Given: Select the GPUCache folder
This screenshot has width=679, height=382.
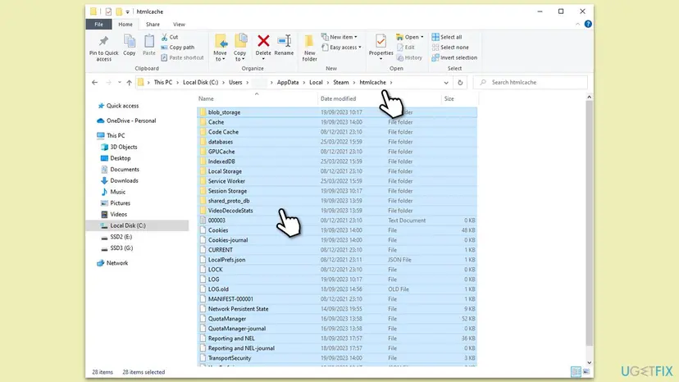Looking at the screenshot, I should (337, 152).
